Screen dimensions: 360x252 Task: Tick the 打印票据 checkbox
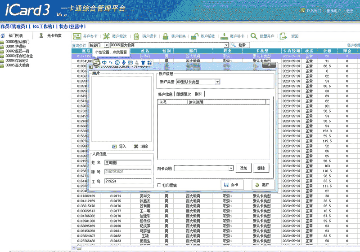pos(159,185)
